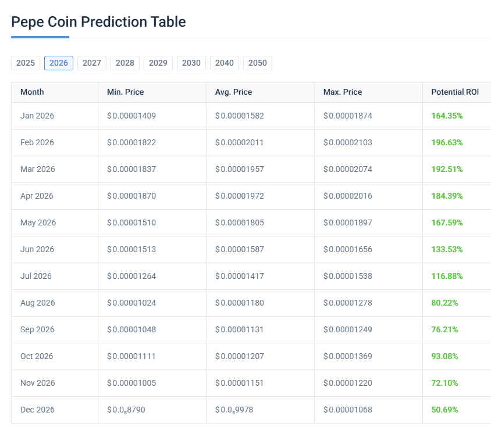The image size is (491, 427).
Task: Click the Min. Price column header
Action: (125, 92)
